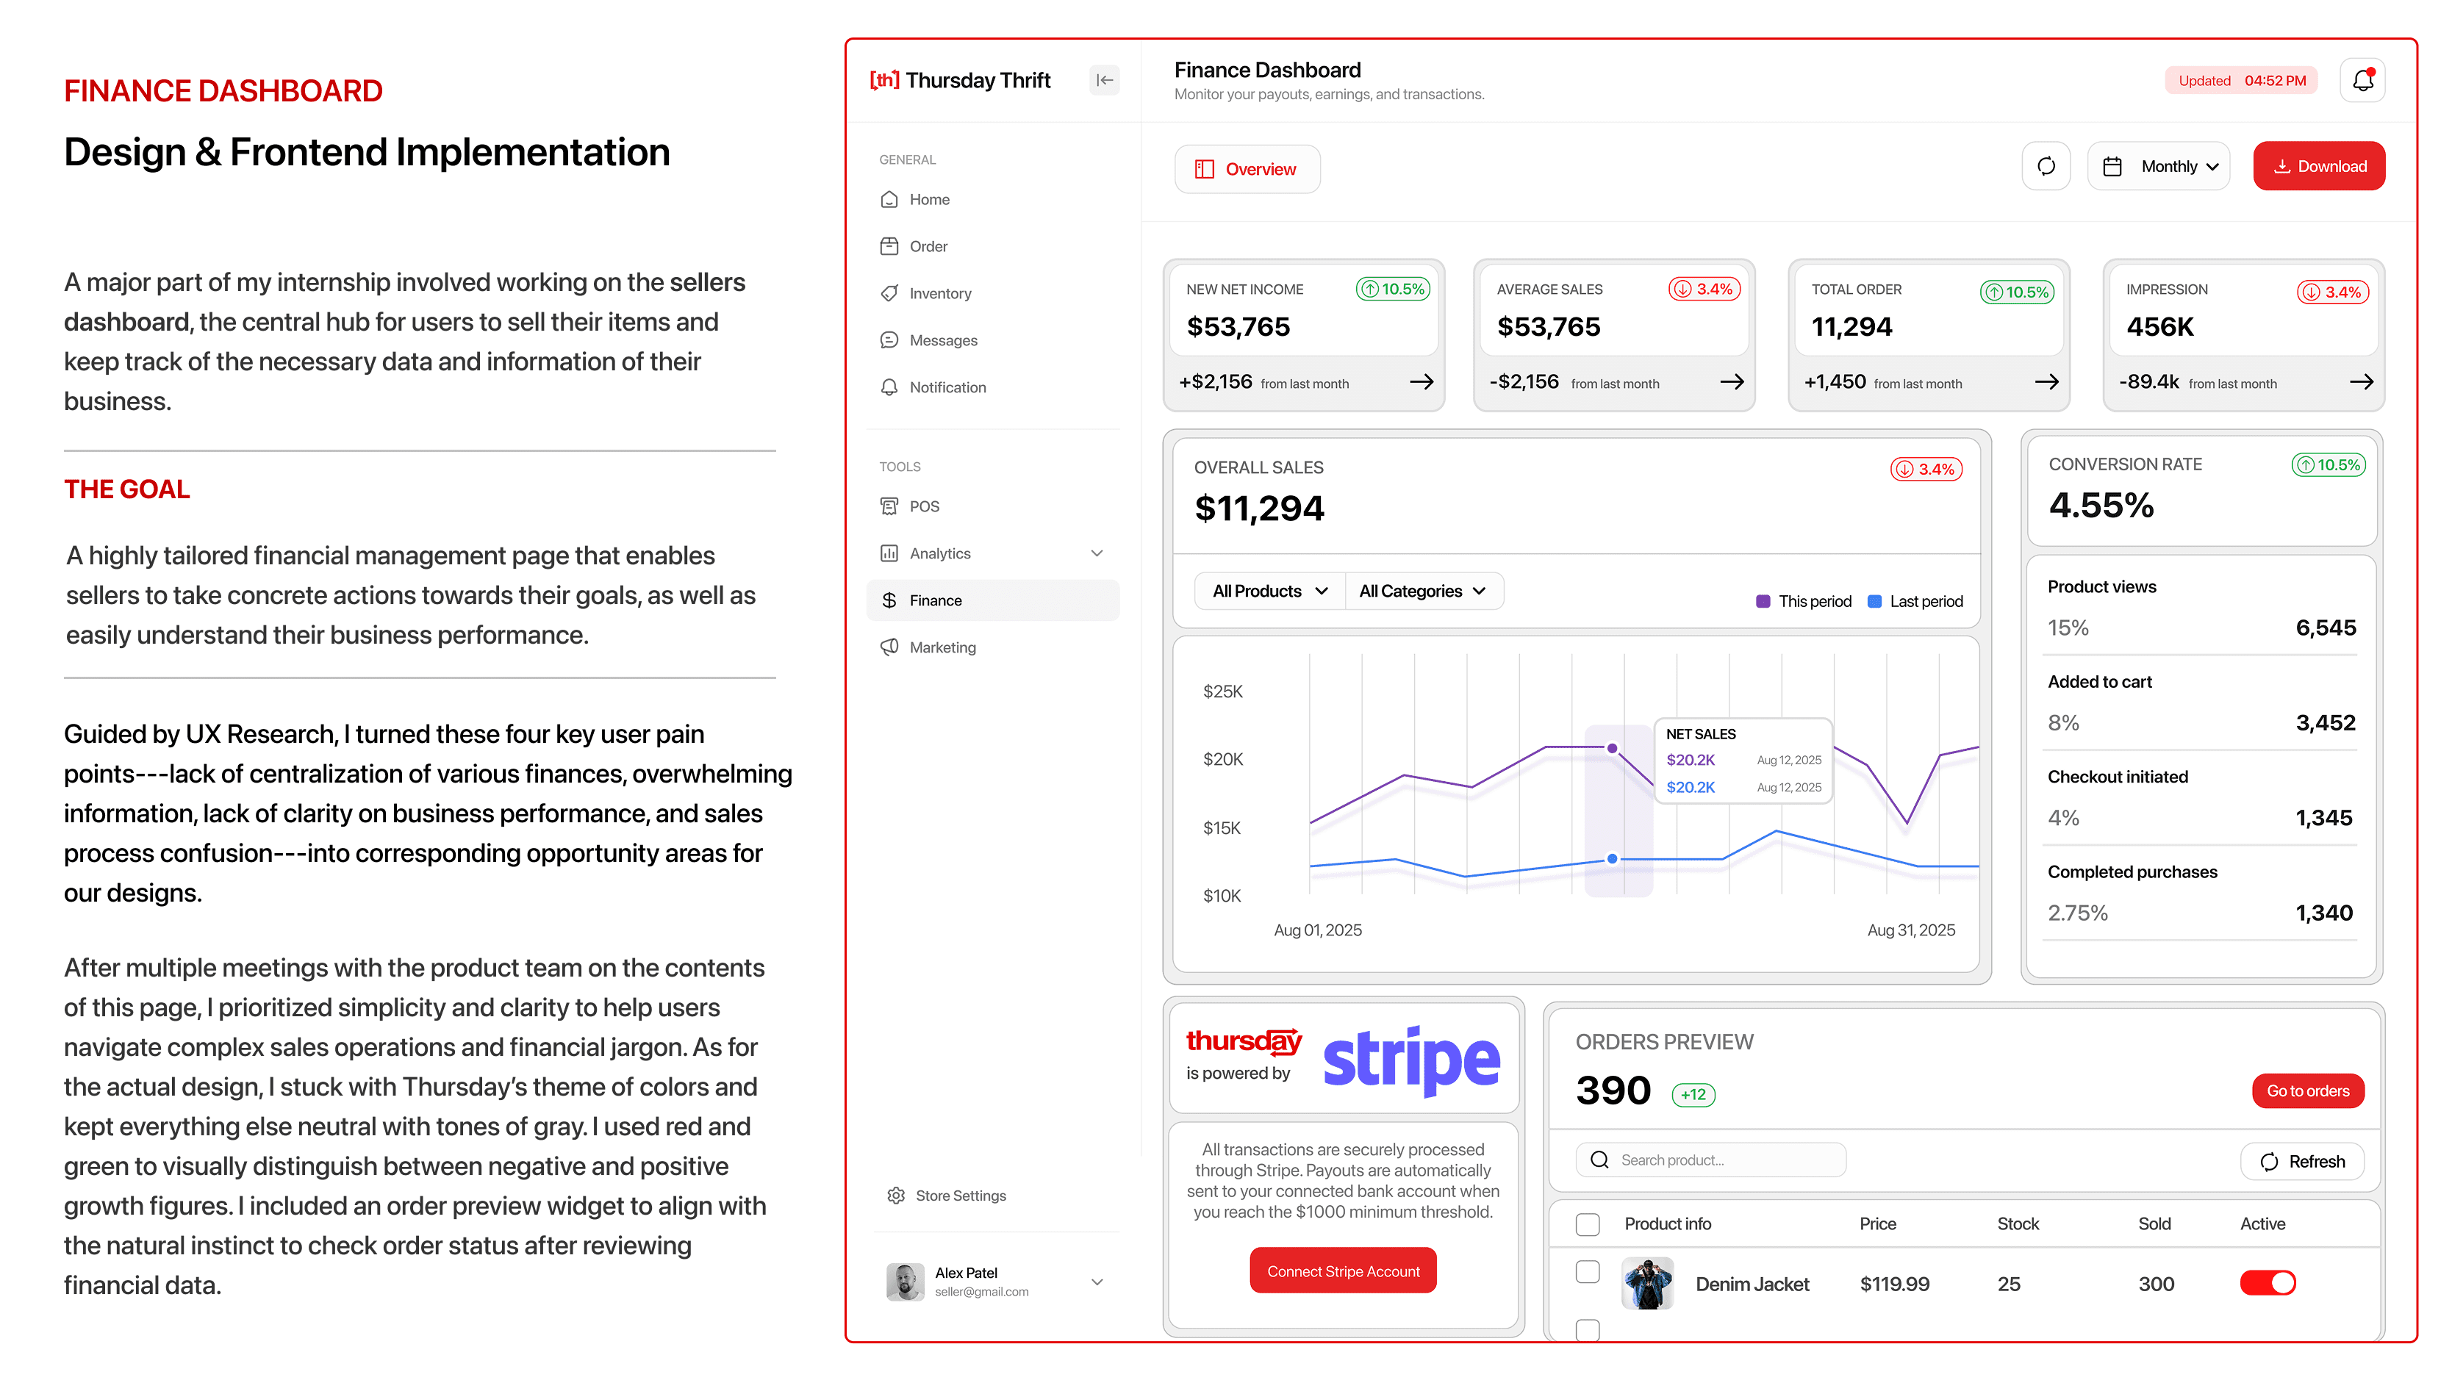Click the arrow on New Net Income card
The height and width of the screenshot is (1380, 2452).
click(1421, 381)
